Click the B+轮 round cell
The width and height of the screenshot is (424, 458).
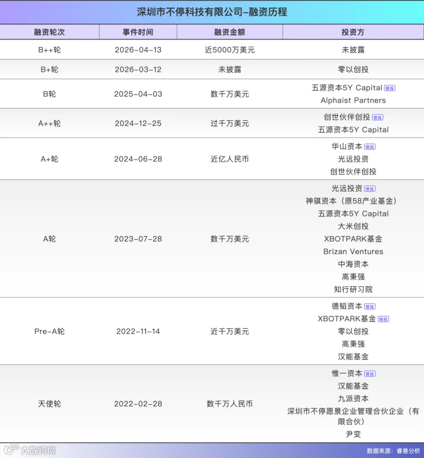pyautogui.click(x=49, y=70)
